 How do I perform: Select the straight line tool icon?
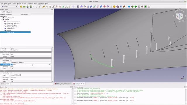click(37, 7)
